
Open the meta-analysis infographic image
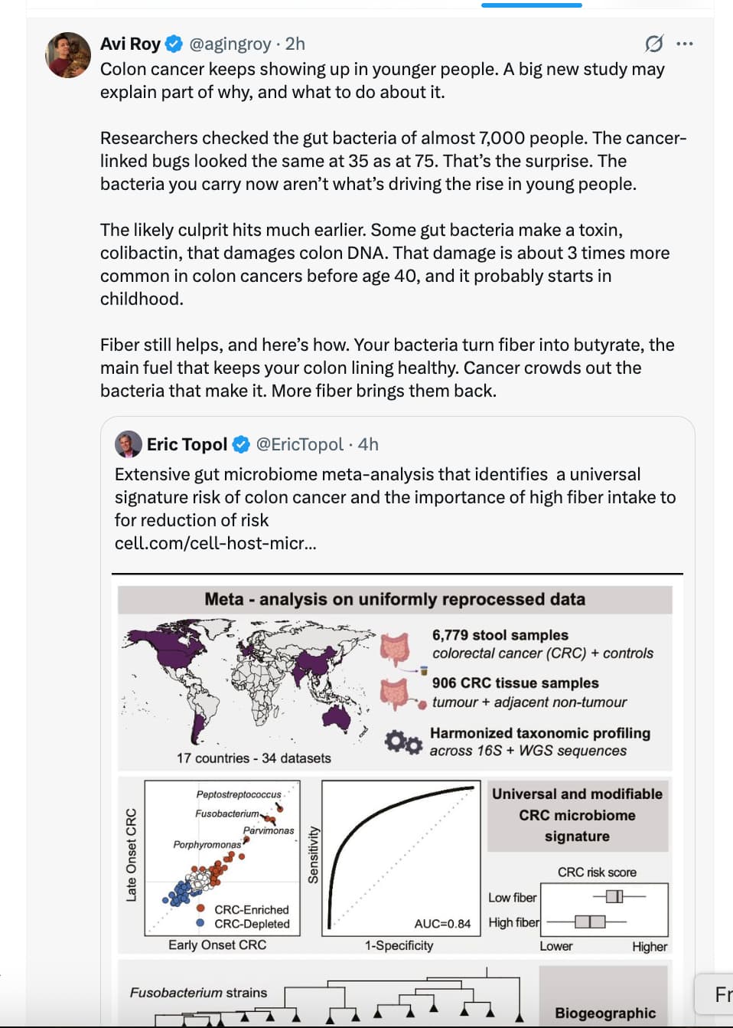tap(397, 800)
